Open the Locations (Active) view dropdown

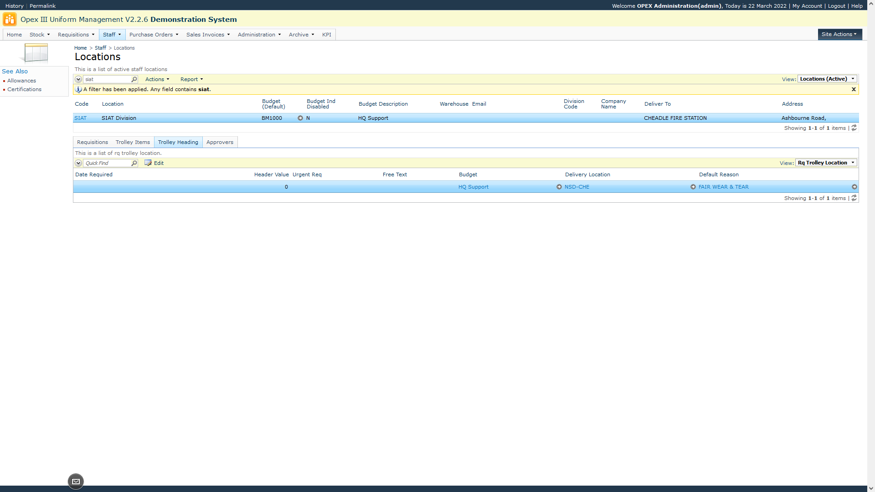tap(827, 79)
